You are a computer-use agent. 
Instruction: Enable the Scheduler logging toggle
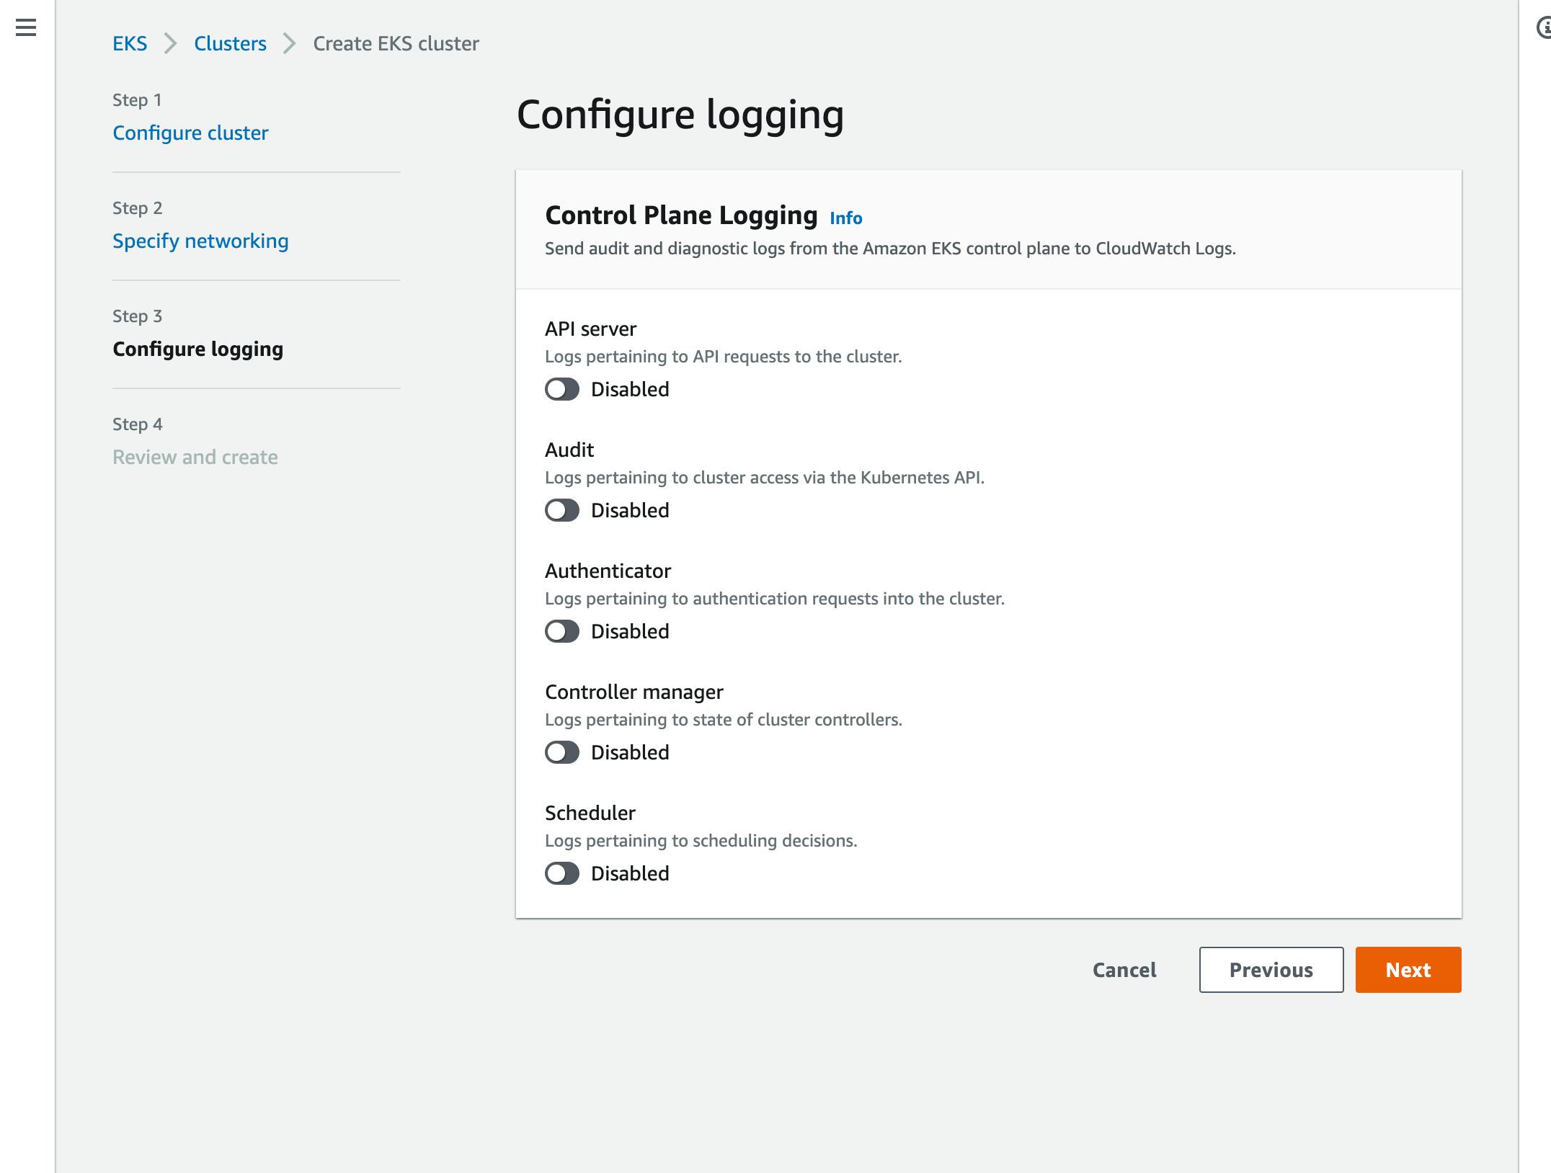(562, 873)
